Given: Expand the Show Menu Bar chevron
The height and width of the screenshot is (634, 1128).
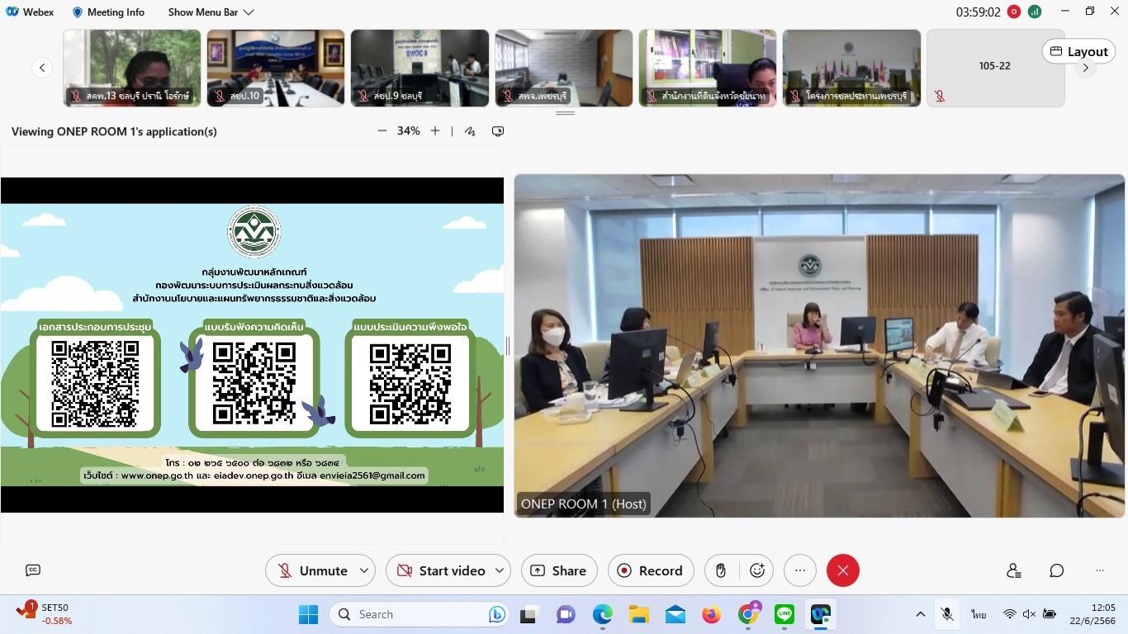Looking at the screenshot, I should click(249, 12).
